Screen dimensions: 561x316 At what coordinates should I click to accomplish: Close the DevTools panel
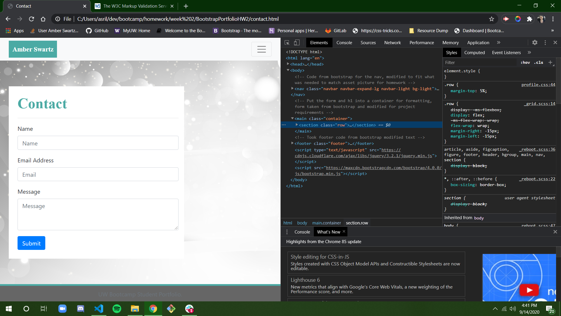point(555,42)
